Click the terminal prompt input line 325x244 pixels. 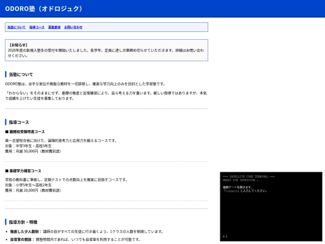tap(271, 236)
